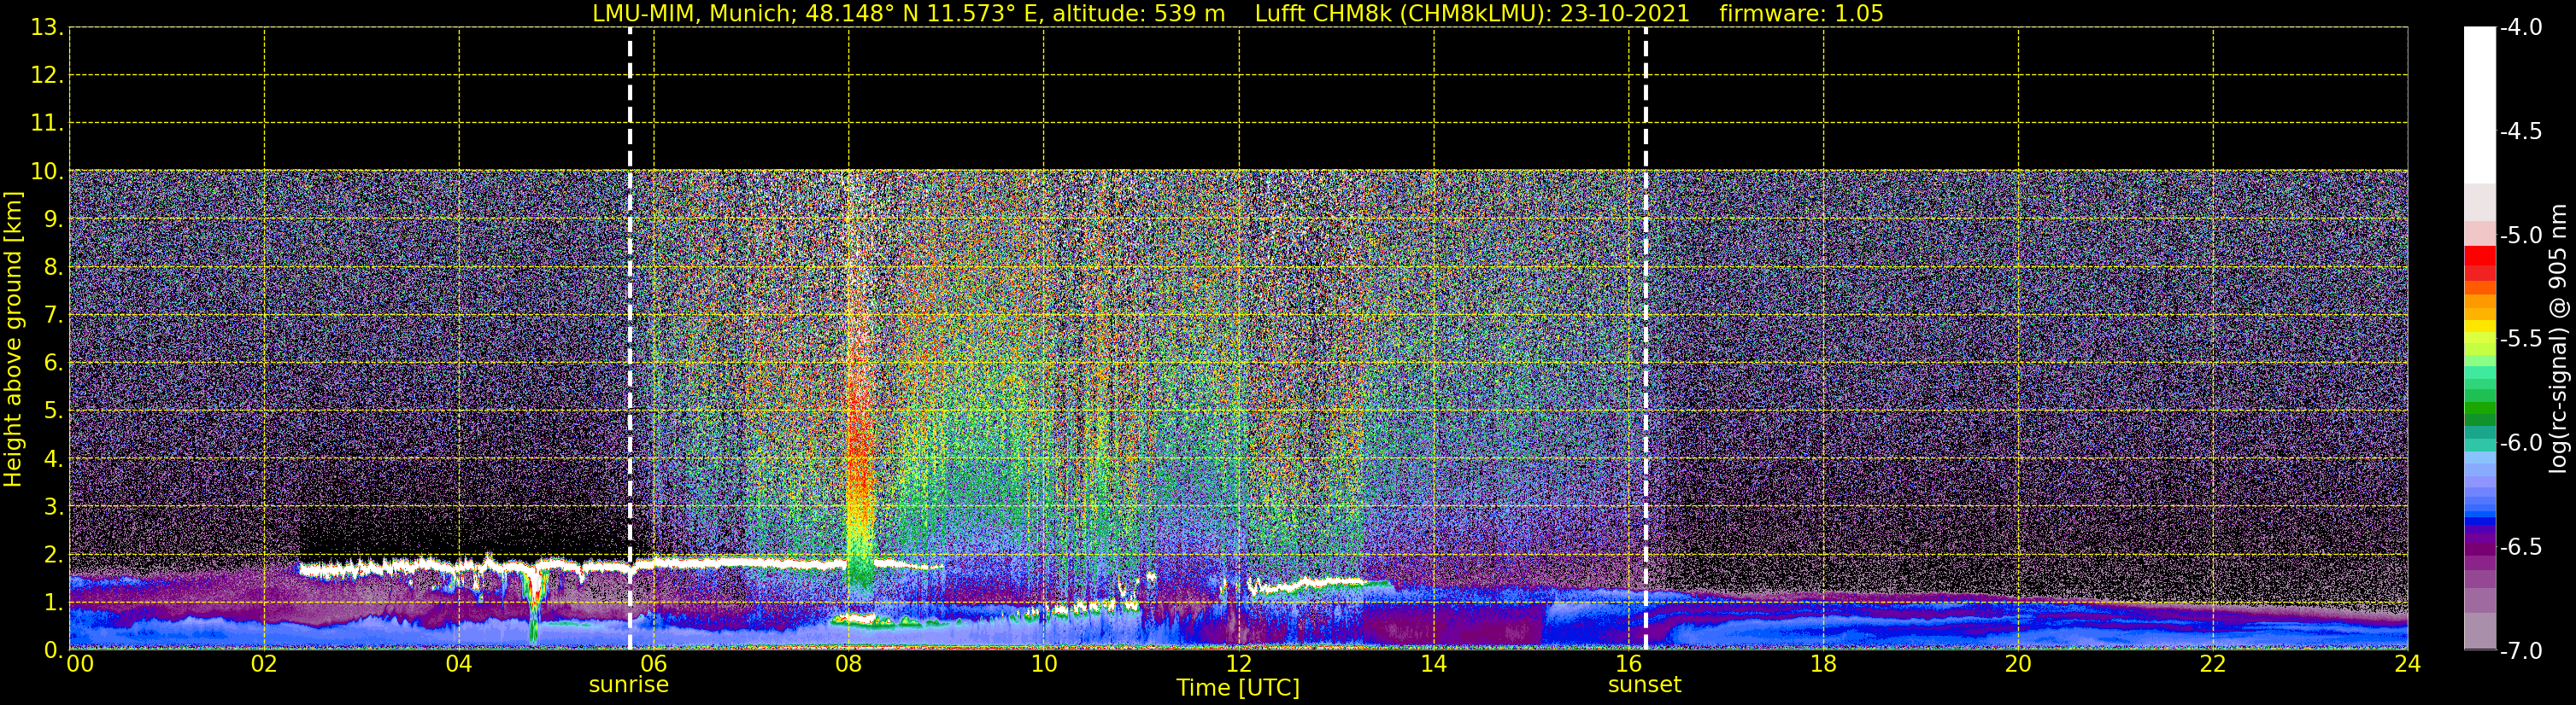The image size is (2576, 705).
Task: Click the time axis tick label '00'
Action: click(x=80, y=664)
